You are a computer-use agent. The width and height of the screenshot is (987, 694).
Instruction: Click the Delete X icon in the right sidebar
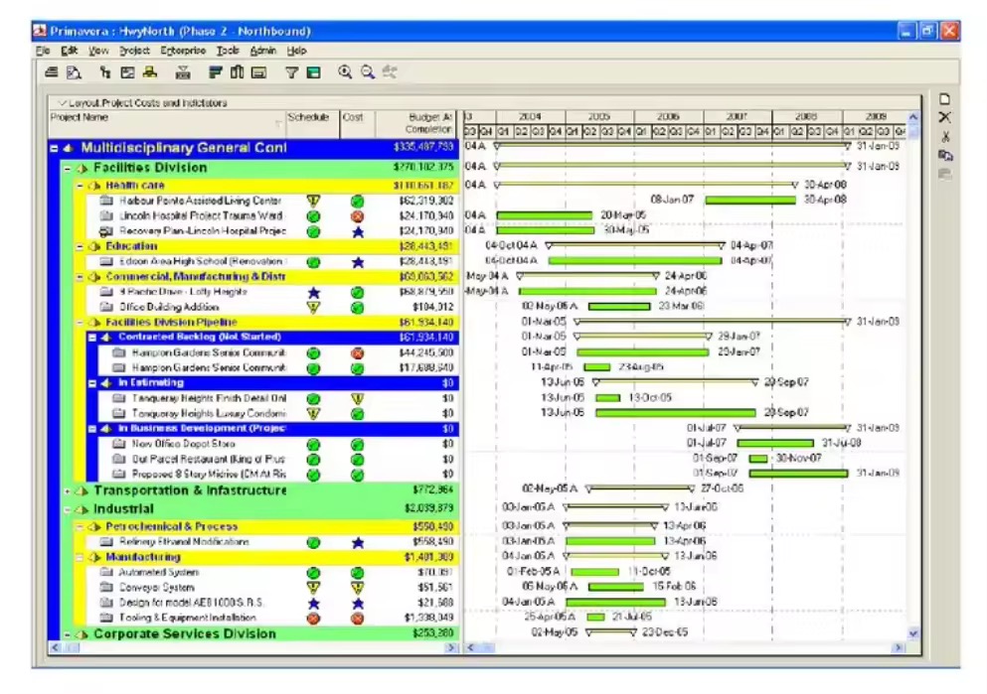pos(945,117)
